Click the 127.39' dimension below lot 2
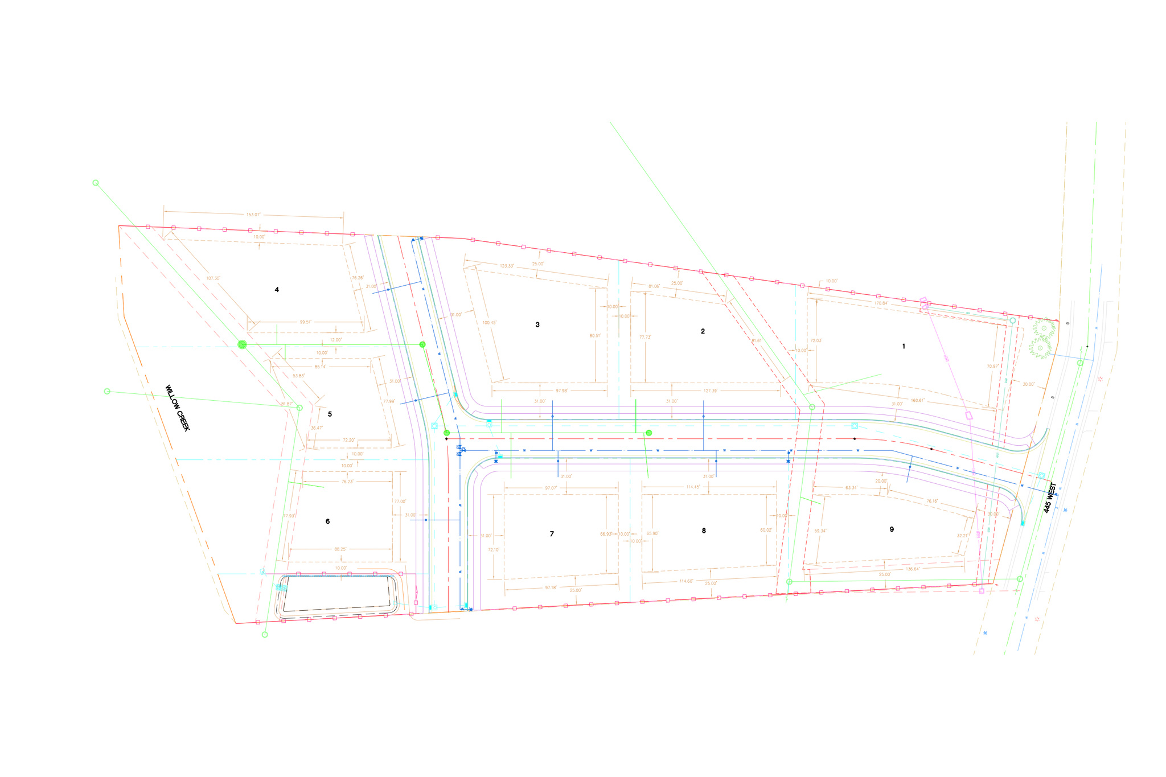 (711, 391)
